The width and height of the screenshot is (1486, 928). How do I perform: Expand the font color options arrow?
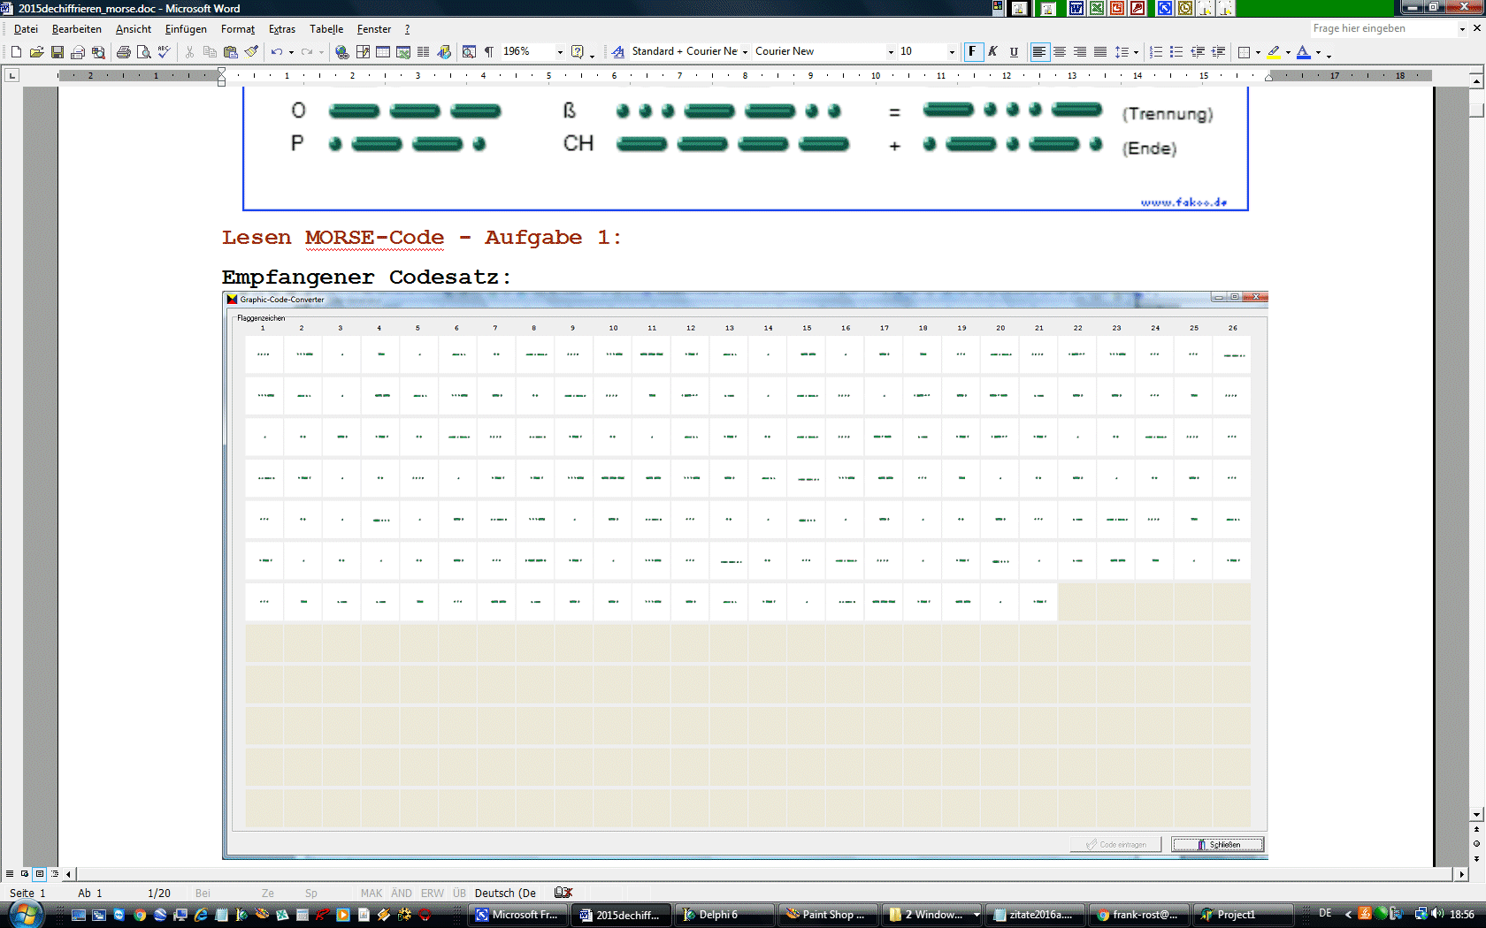point(1318,52)
